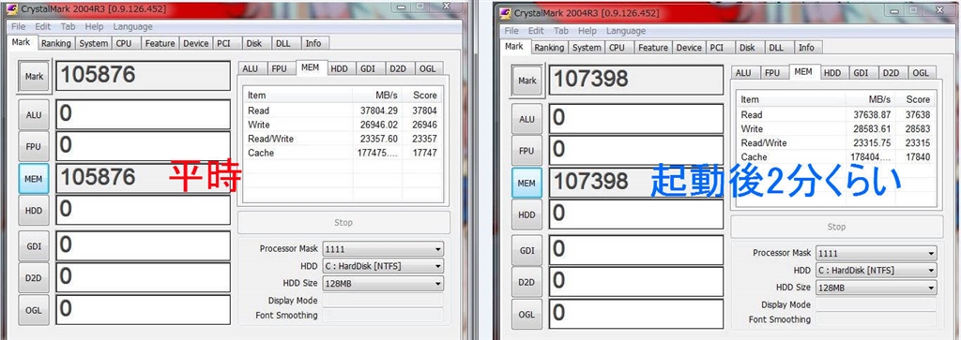
Task: Click the Read row in the left results list
Action: pyautogui.click(x=342, y=111)
